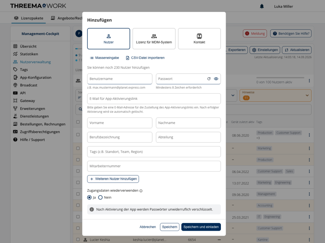Click Masseneingabe link
This screenshot has height=243, width=325.
[x=104, y=58]
